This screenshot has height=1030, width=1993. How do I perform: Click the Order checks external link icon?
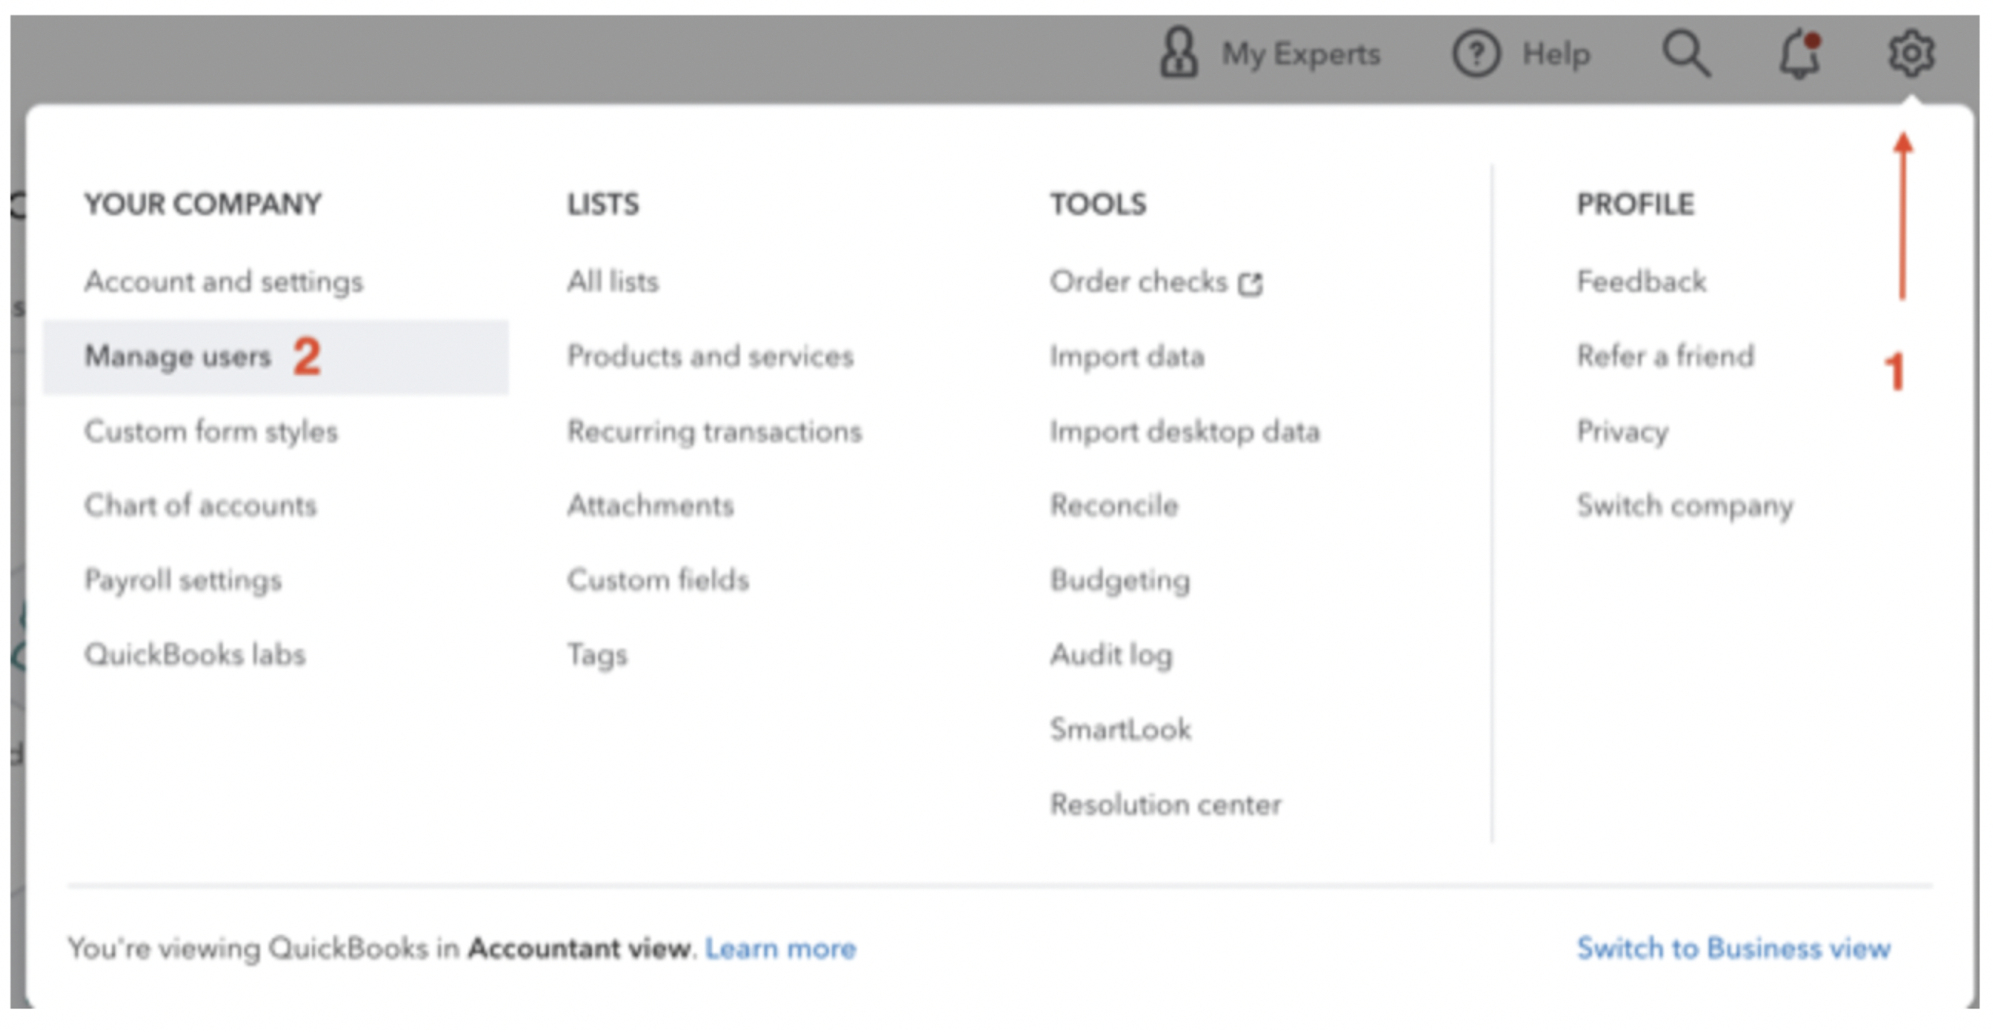click(x=1250, y=283)
